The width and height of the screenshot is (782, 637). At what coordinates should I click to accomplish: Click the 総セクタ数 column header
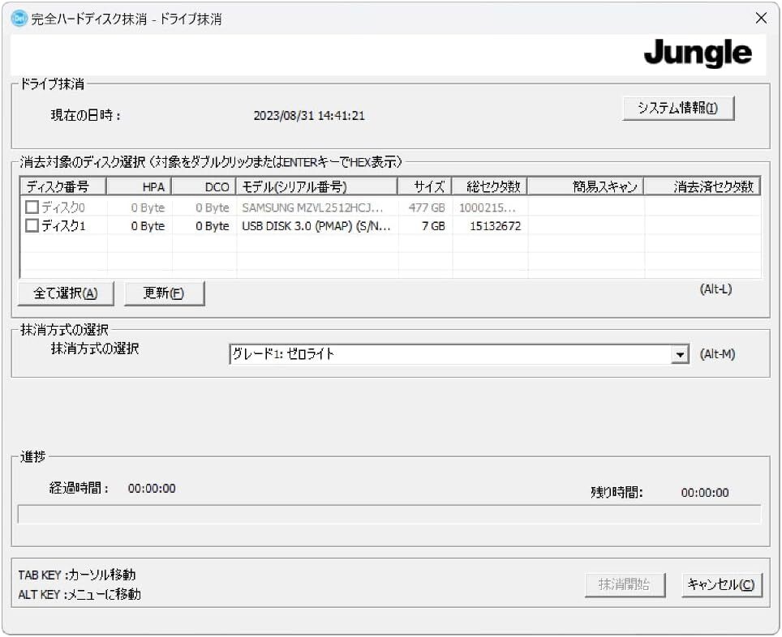tap(489, 187)
